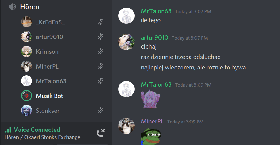Click the pink anime girl emote image
This screenshot has width=280, height=145.
(x=151, y=100)
